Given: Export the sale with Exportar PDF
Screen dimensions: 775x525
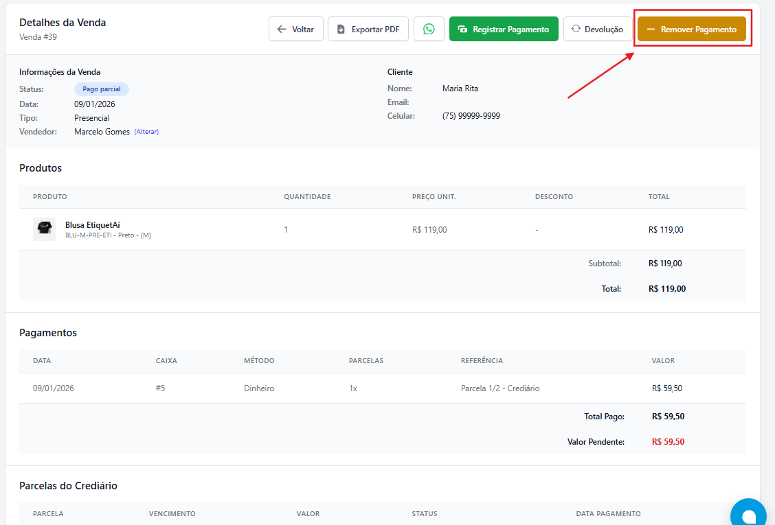Looking at the screenshot, I should 368,29.
